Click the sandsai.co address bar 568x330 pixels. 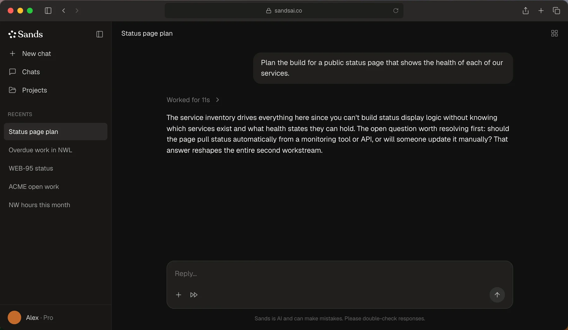(284, 11)
